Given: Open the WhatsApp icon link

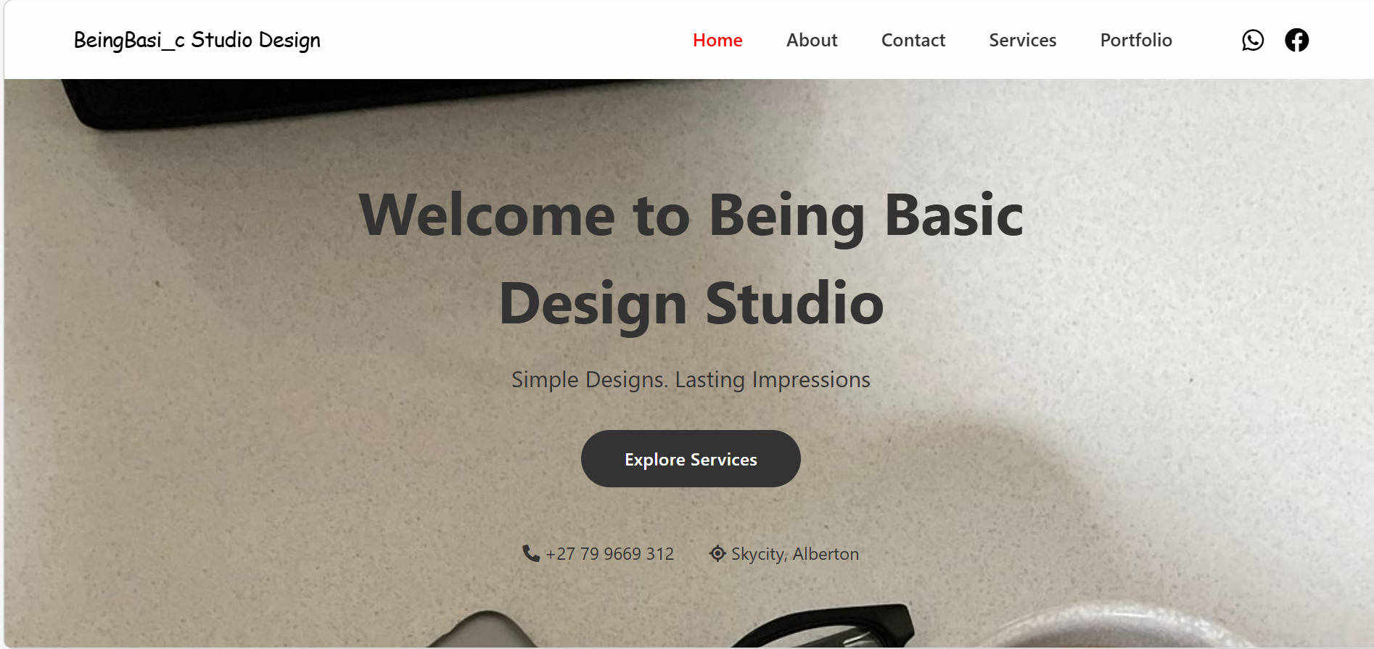Looking at the screenshot, I should (1253, 40).
